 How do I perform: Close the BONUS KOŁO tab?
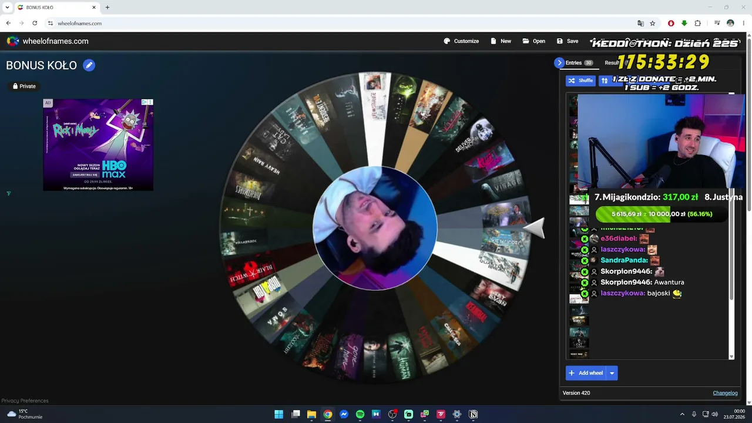94,8
